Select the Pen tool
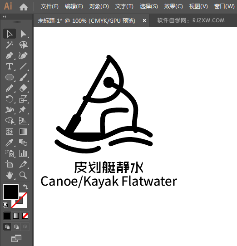 tap(10, 56)
